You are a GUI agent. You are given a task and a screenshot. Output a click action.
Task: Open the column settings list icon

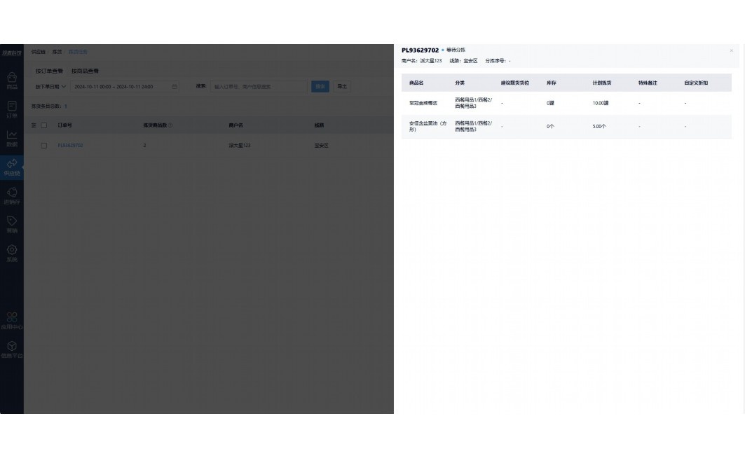34,125
